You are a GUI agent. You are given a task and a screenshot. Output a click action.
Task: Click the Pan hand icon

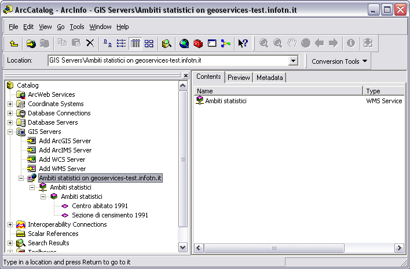point(292,43)
